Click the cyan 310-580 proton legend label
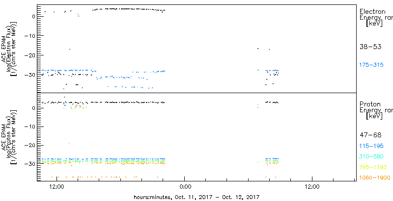This screenshot has width=393, height=201. coord(371,157)
